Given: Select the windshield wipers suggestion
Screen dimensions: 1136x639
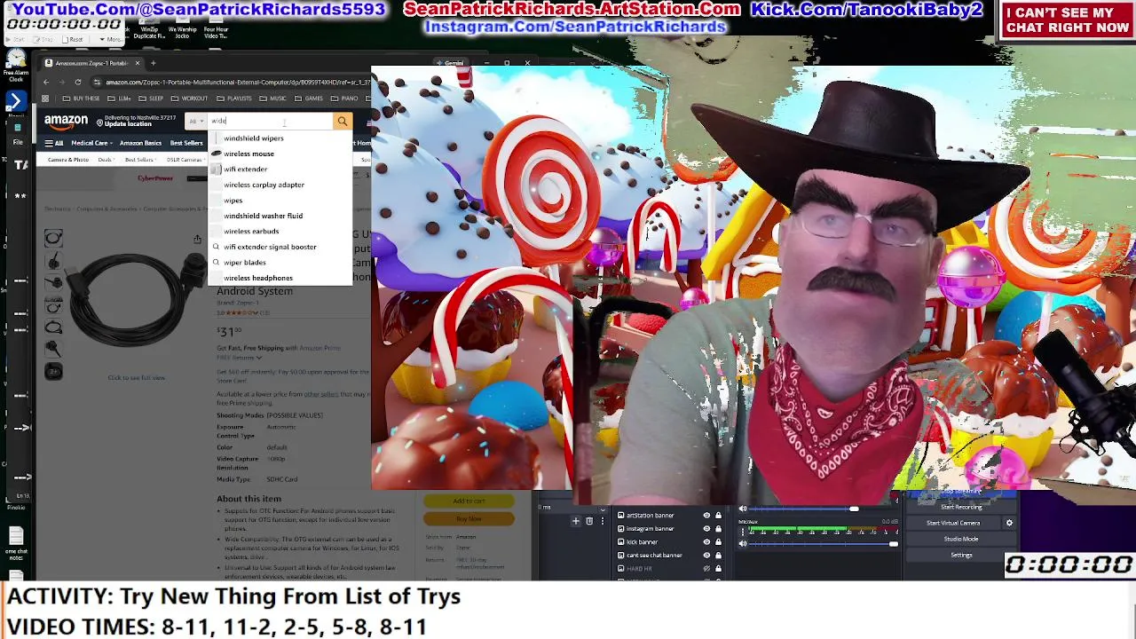Looking at the screenshot, I should click(x=280, y=138).
